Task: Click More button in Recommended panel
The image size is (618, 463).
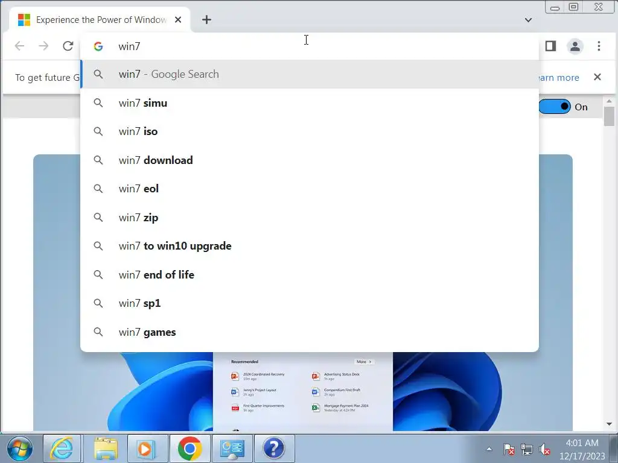Action: point(364,362)
